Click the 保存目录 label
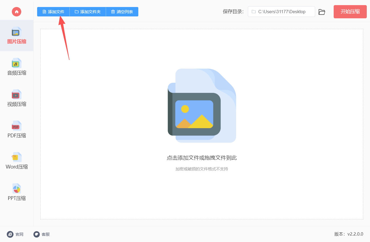 [x=233, y=12]
